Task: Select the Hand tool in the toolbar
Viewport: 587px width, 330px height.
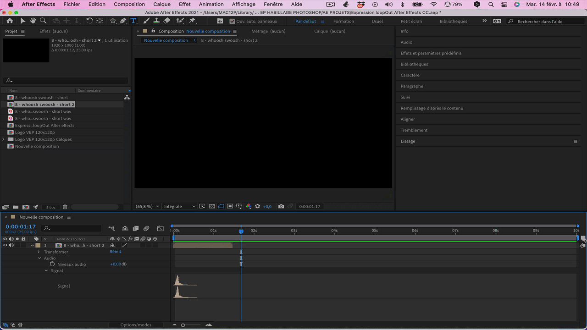Action: tap(33, 21)
